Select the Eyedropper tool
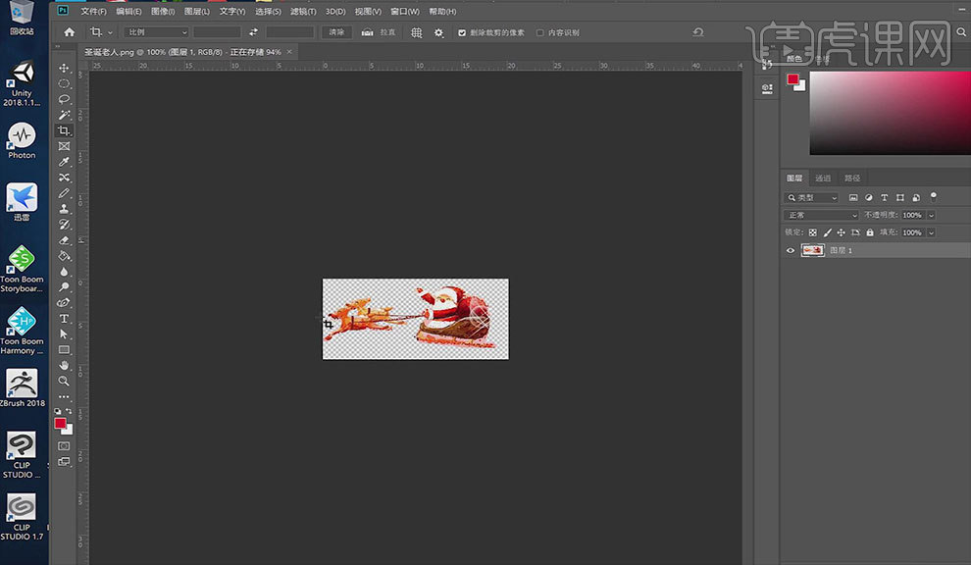 (64, 162)
